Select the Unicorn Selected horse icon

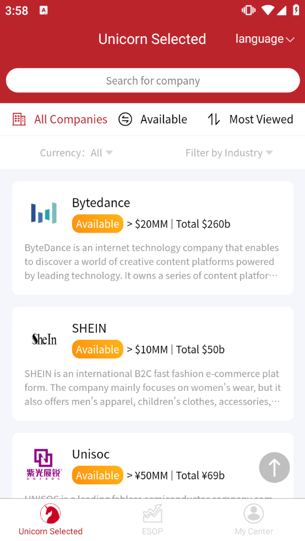pyautogui.click(x=51, y=514)
